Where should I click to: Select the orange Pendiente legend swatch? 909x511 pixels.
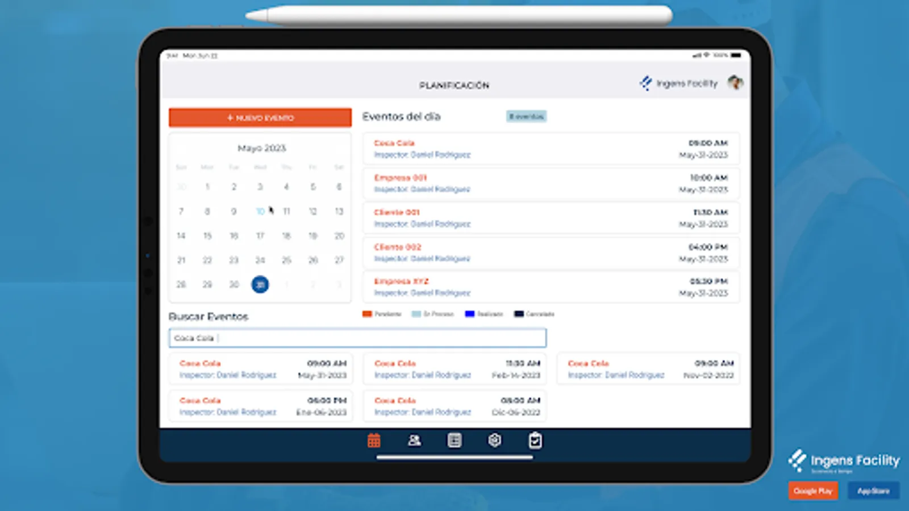(x=367, y=314)
